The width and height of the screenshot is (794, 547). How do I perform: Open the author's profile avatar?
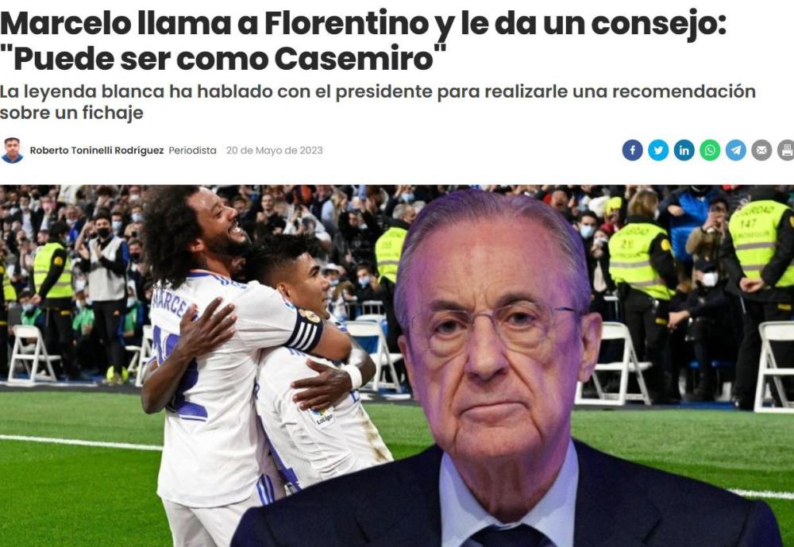click(12, 150)
